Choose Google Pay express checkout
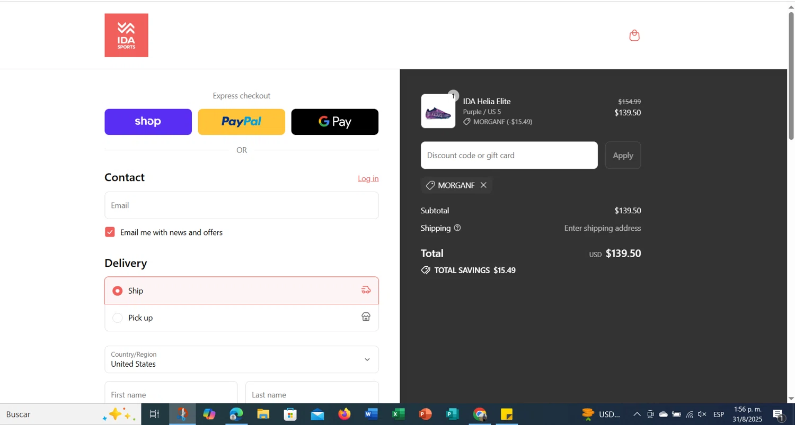 coord(334,122)
